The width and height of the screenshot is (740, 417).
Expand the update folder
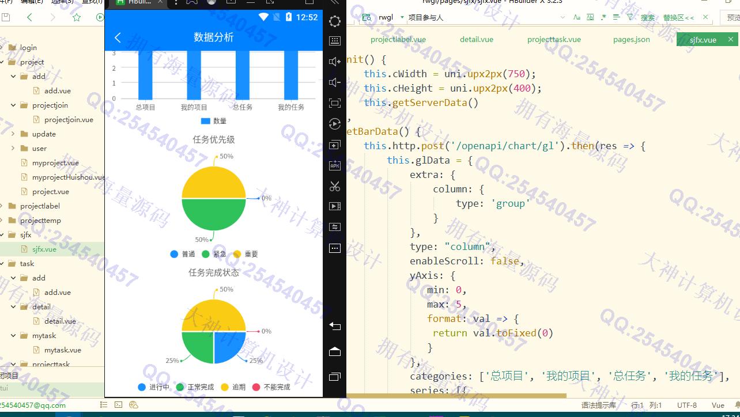click(x=13, y=134)
